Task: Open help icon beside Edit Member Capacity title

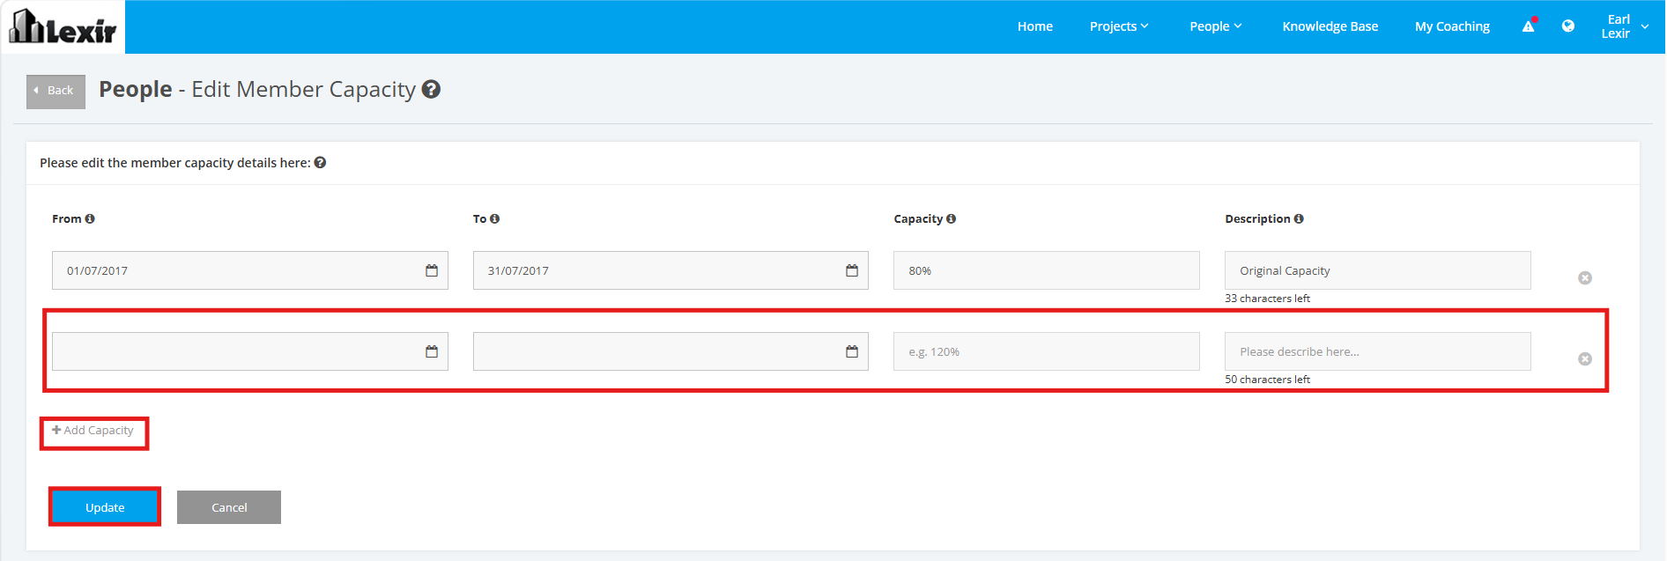Action: (x=431, y=89)
